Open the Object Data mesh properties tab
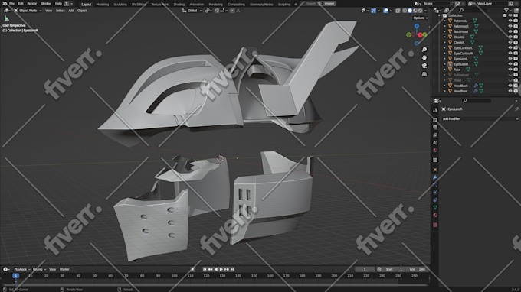 pyautogui.click(x=435, y=208)
